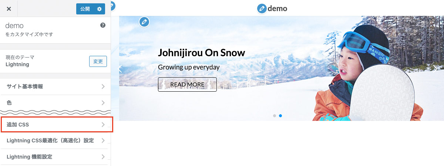
Task: Go to the previous slide with the left arrow
Action: [x=120, y=69]
